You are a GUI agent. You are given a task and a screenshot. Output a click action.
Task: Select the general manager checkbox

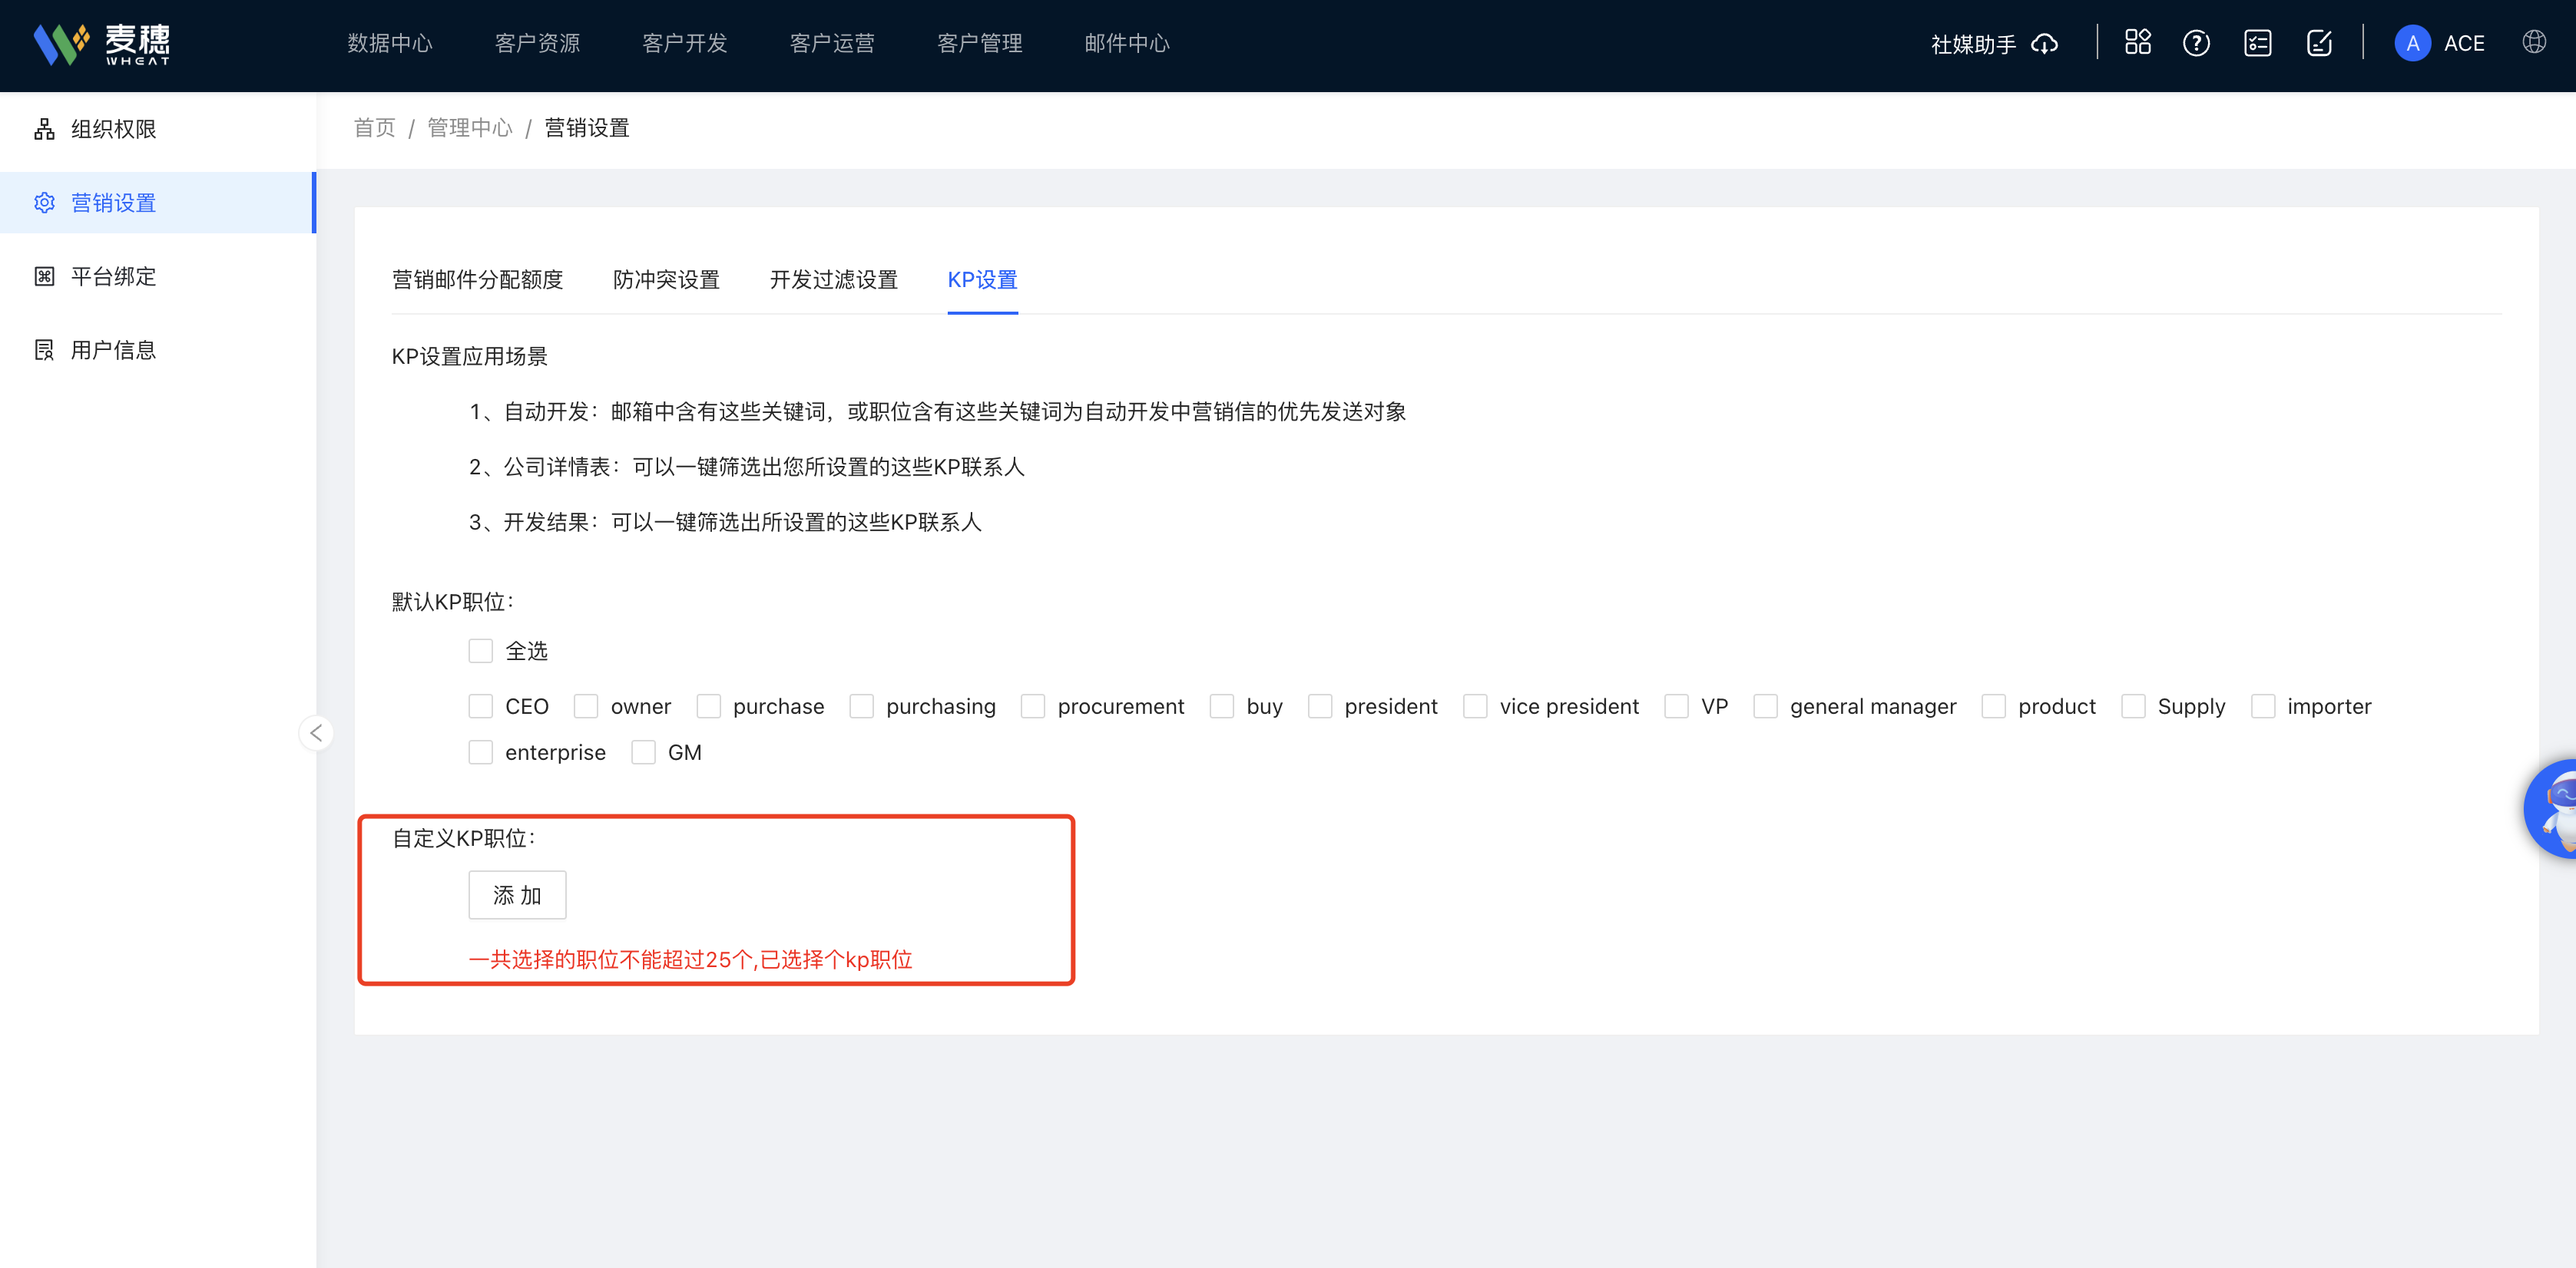1766,706
